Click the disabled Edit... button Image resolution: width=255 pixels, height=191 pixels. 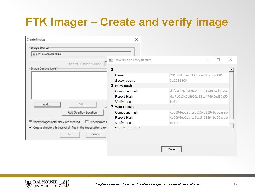83,104
